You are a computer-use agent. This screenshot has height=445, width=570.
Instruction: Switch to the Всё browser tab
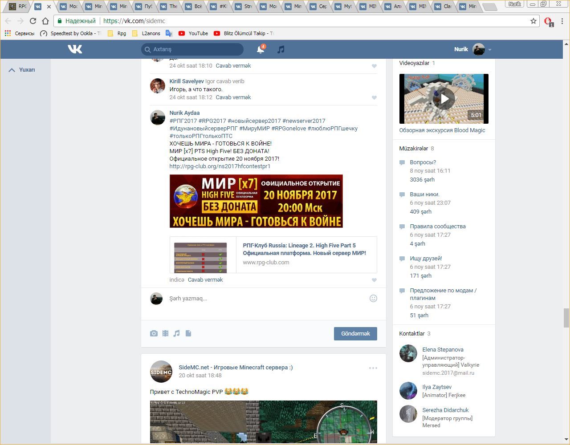[195, 7]
